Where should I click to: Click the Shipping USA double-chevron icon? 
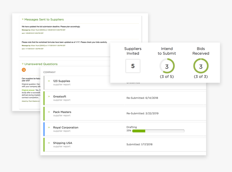[49, 143]
